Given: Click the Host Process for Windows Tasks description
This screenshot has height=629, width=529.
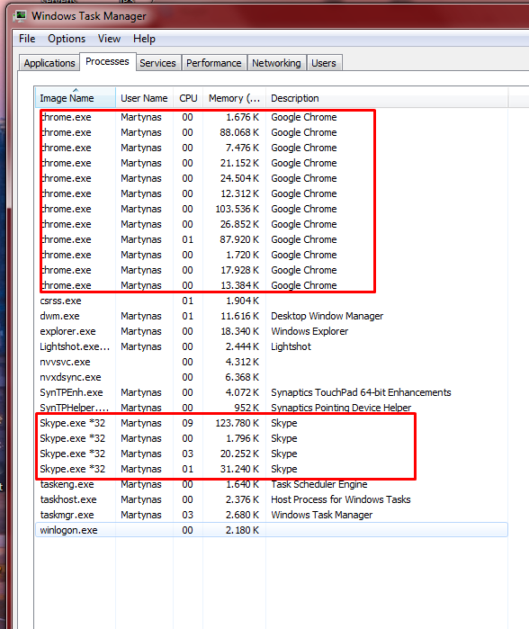Looking at the screenshot, I should click(x=340, y=499).
